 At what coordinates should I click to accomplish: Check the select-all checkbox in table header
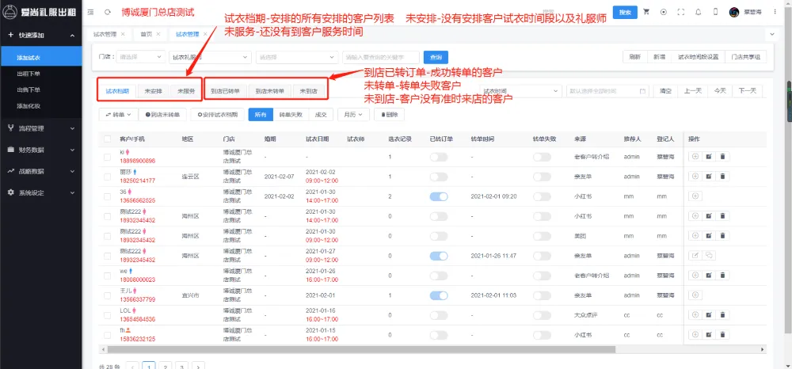click(107, 139)
